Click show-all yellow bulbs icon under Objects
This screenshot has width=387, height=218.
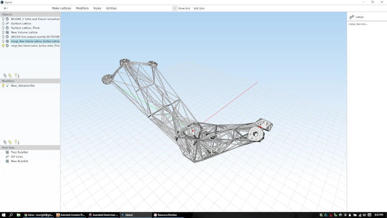(10, 76)
